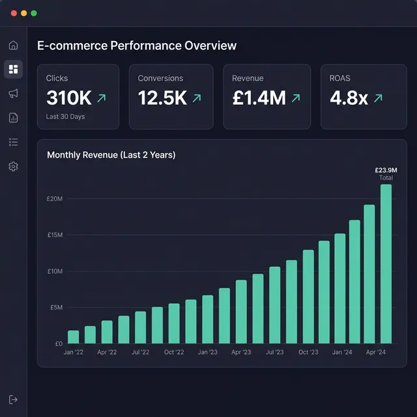
Task: Click the Monthly Revenue chart title
Action: (111, 155)
